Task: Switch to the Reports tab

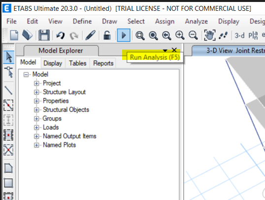Action: (103, 63)
